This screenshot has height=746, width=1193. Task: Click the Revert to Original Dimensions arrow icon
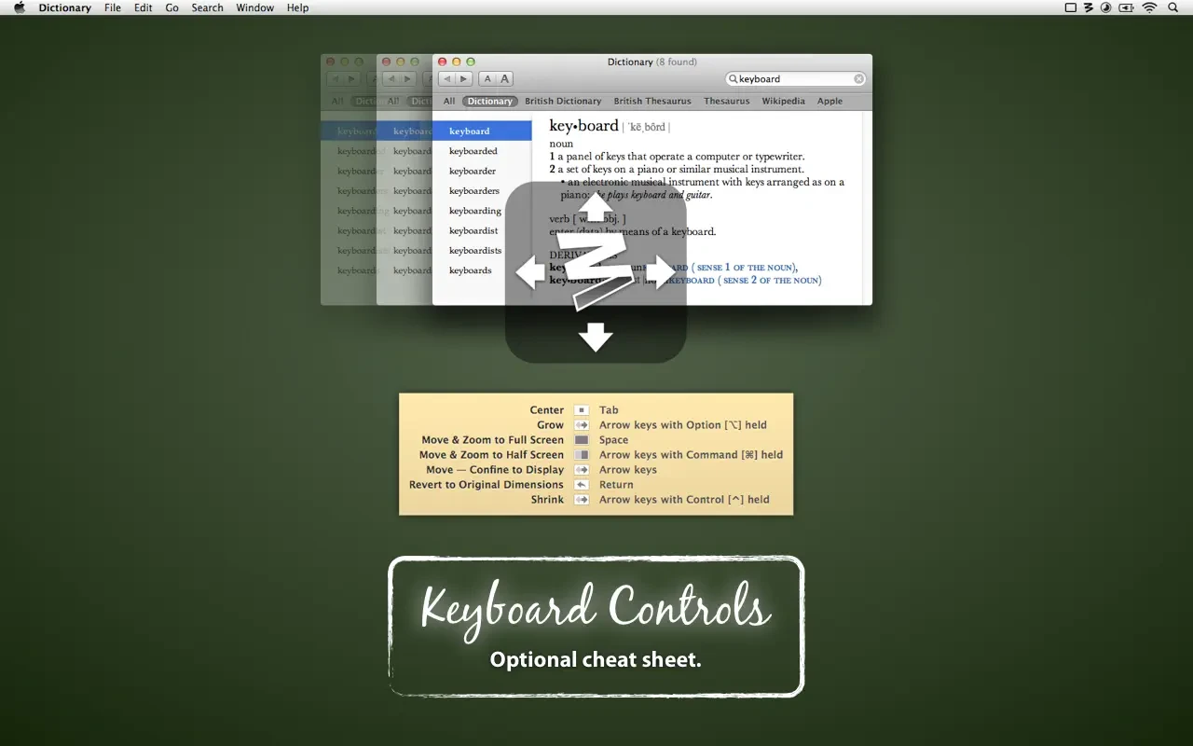click(582, 485)
